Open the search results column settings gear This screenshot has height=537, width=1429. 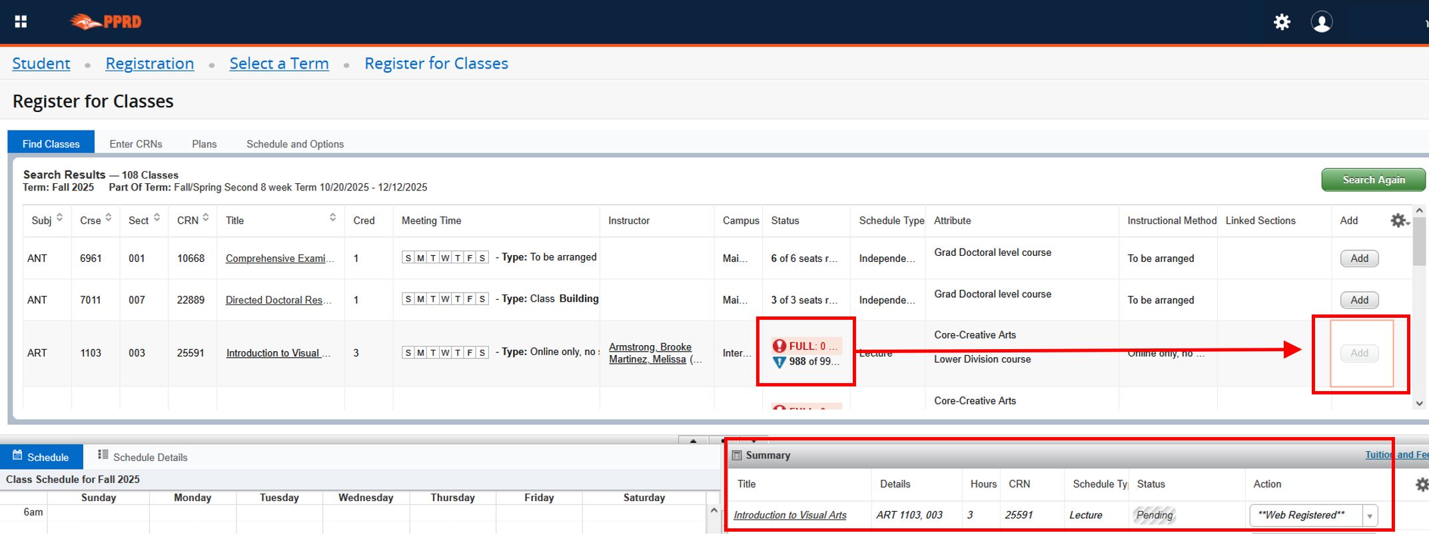click(x=1398, y=221)
